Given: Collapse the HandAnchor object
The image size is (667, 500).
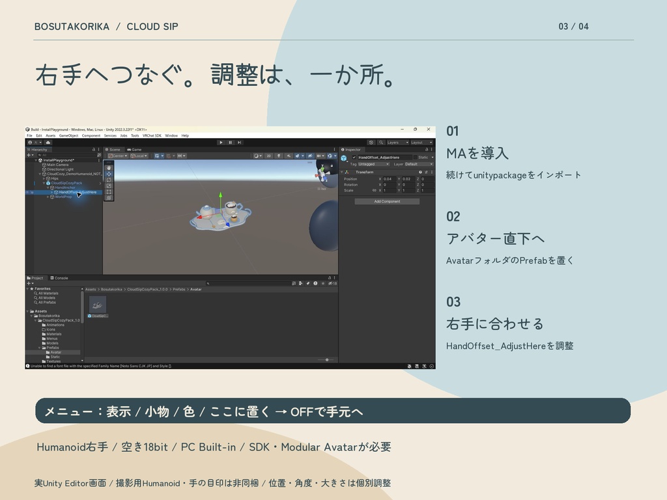Looking at the screenshot, I should coord(48,187).
